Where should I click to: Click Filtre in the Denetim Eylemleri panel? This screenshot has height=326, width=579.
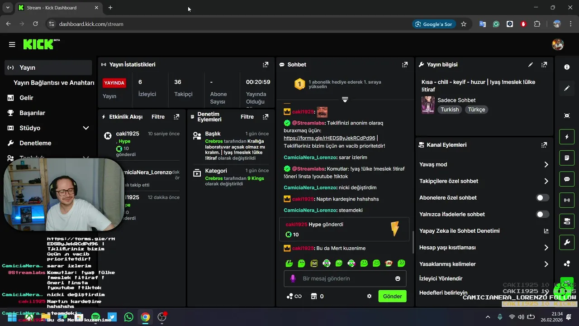pyautogui.click(x=247, y=117)
